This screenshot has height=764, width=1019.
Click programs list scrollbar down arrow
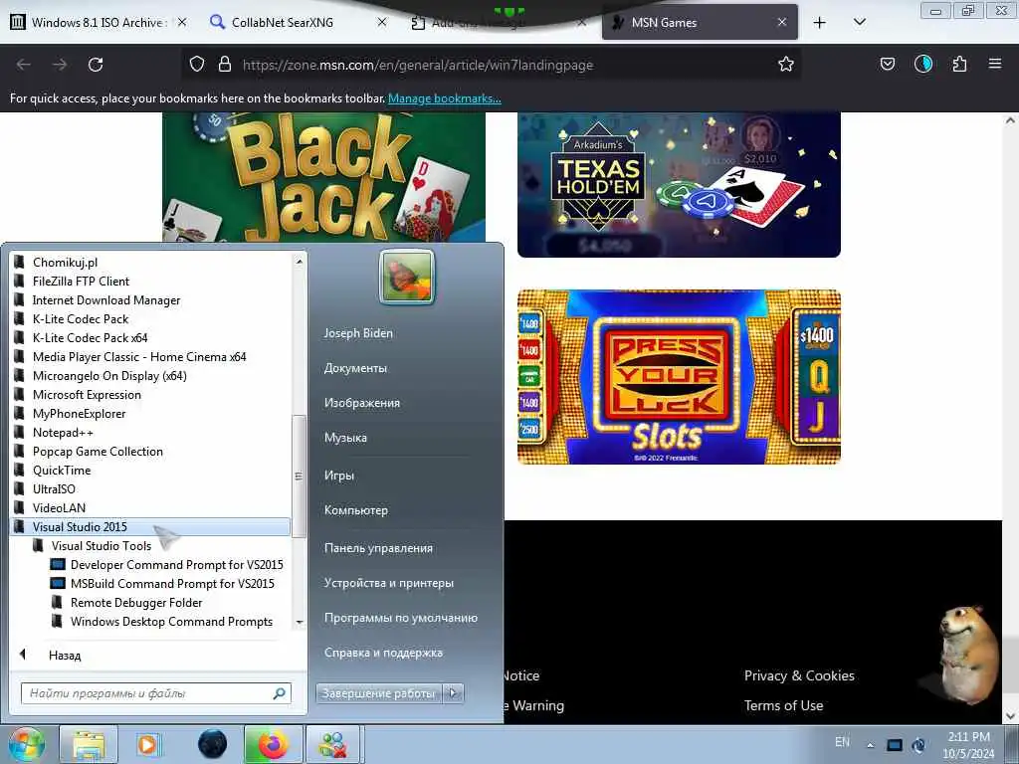coord(299,622)
